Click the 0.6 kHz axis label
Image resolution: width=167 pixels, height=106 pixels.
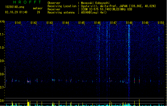(2, 101)
